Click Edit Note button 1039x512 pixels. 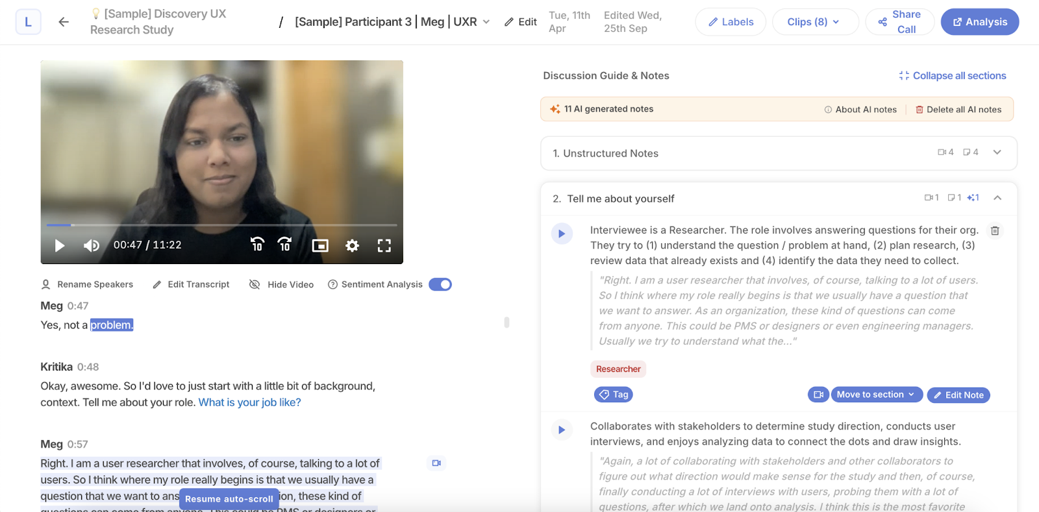click(x=958, y=395)
